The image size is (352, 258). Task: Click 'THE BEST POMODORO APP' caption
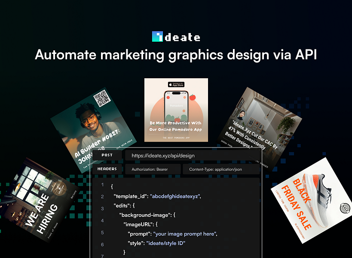(176, 138)
